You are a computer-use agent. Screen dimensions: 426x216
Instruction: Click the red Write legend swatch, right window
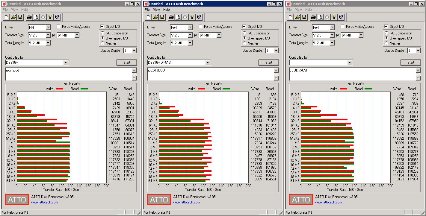point(343,89)
